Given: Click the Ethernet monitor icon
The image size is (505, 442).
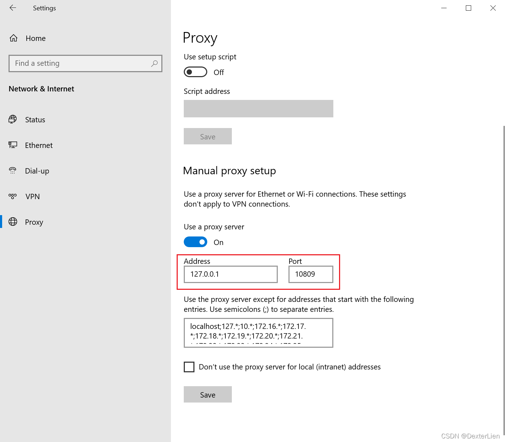Looking at the screenshot, I should point(12,145).
